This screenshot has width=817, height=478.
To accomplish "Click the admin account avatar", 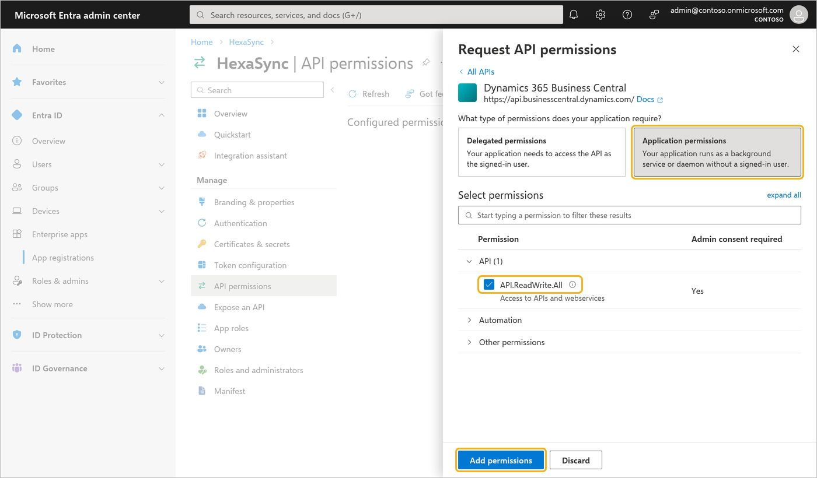I will click(798, 15).
